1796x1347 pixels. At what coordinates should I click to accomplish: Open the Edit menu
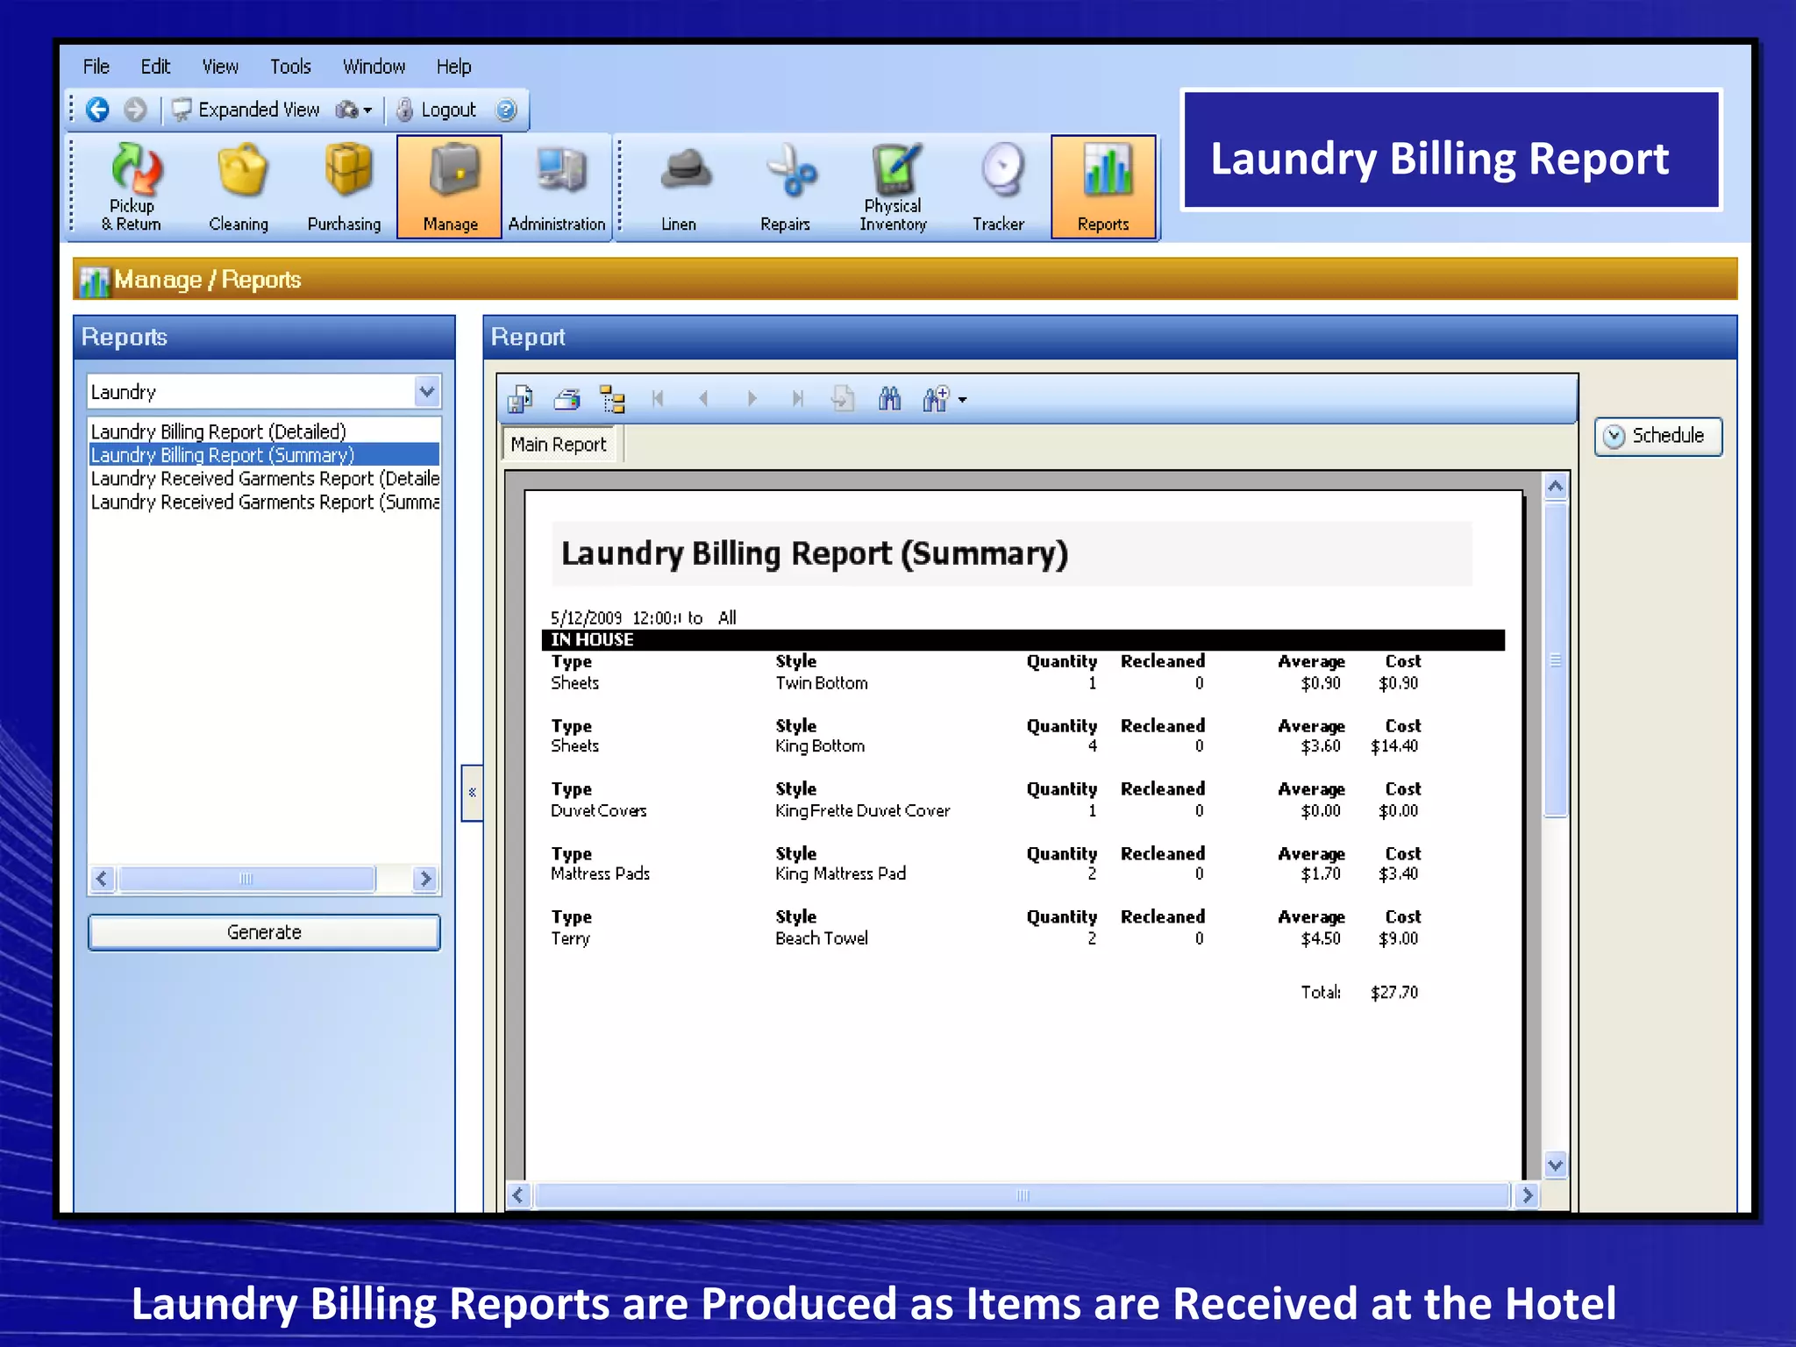[155, 67]
